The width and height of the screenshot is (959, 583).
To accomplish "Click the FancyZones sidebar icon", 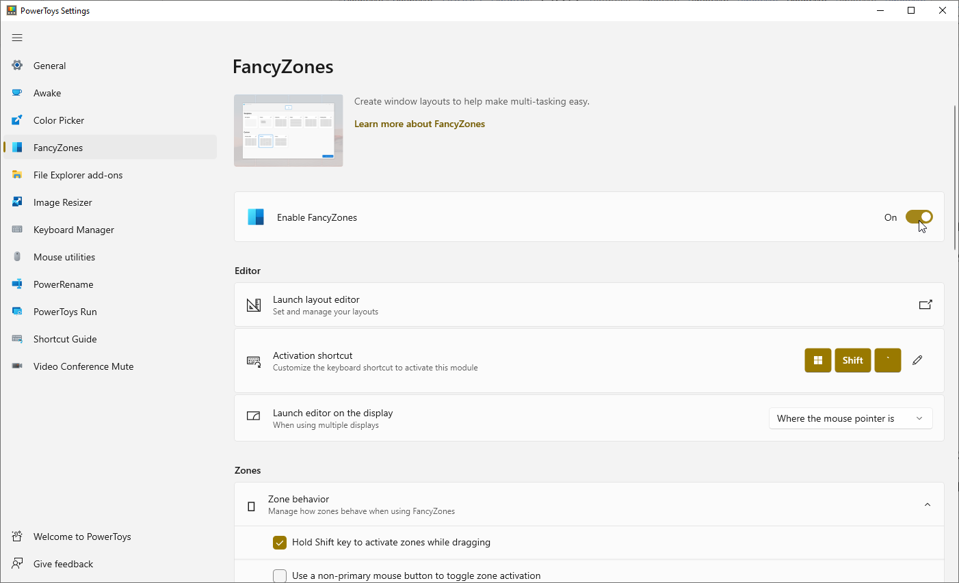I will point(17,148).
